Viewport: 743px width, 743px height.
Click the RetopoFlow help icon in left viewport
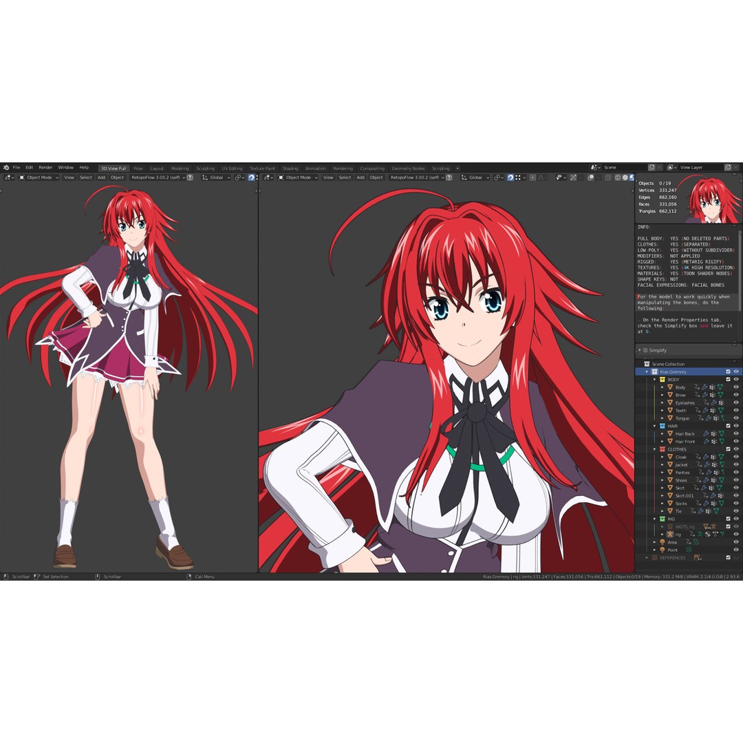(x=190, y=177)
